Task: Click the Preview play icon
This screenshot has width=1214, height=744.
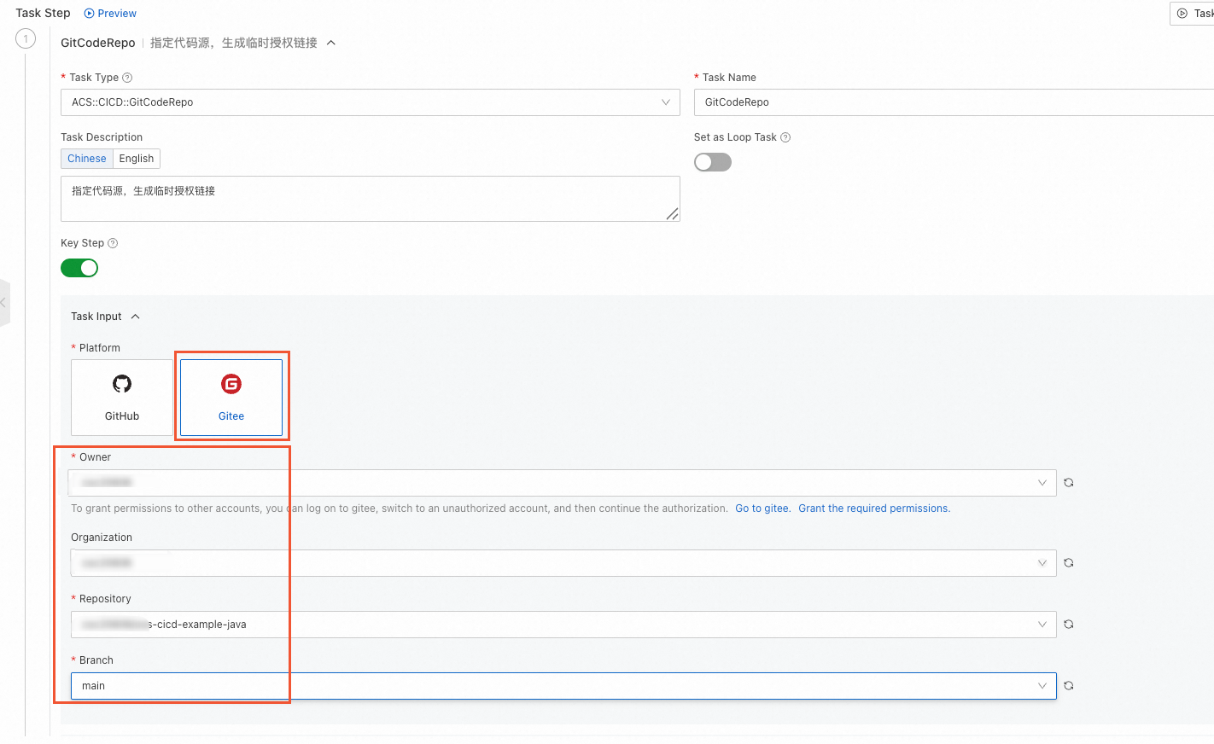Action: click(x=89, y=14)
